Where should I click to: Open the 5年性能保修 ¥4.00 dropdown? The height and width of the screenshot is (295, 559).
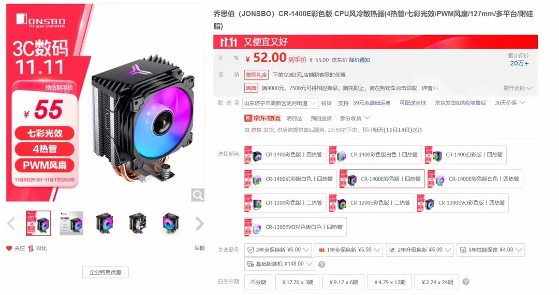click(491, 250)
